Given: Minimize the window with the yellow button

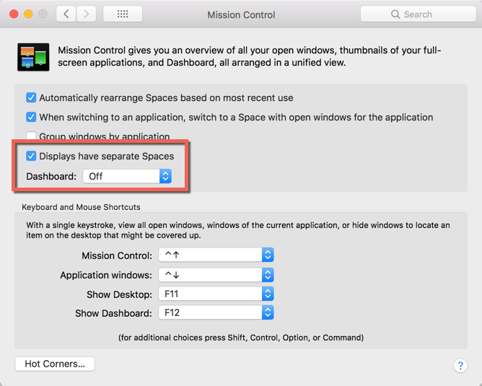Looking at the screenshot, I should point(28,14).
